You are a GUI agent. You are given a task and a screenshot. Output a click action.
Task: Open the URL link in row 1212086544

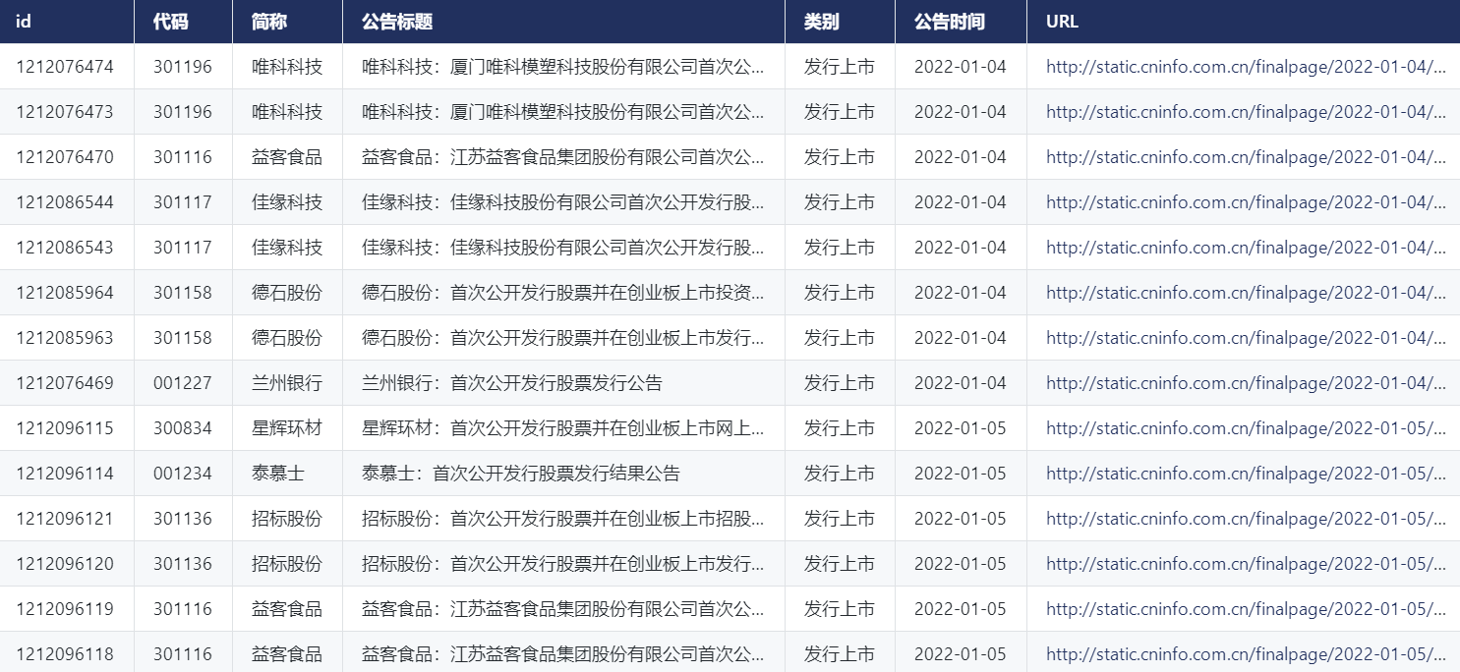1246,202
